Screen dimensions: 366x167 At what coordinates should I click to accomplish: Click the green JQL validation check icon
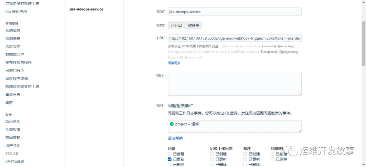[172, 124]
